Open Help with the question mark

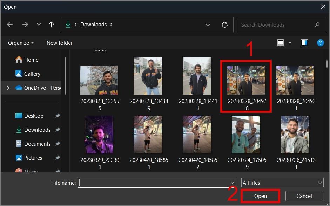[320, 43]
